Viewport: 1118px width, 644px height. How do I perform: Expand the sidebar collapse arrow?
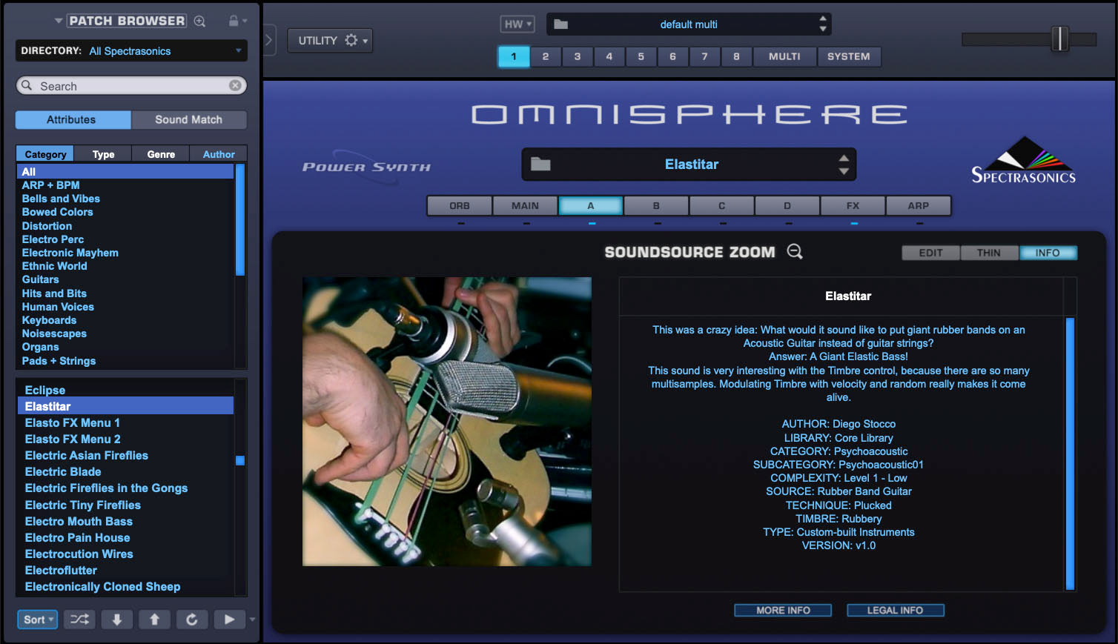coord(269,40)
